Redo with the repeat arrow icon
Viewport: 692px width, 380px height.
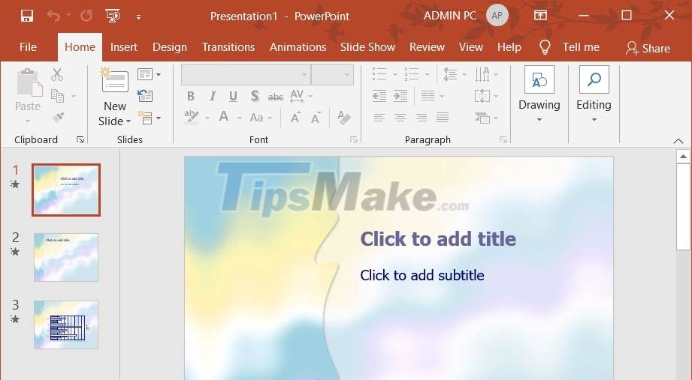point(86,16)
